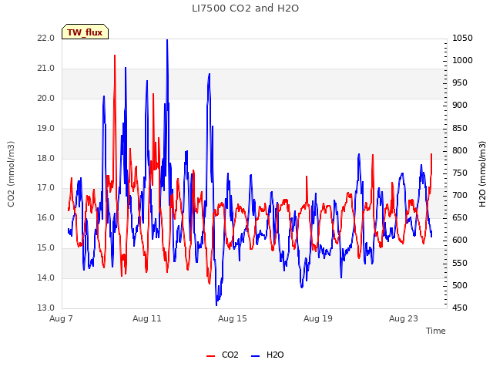This screenshot has height=370, width=493.
Task: Click the 600 right axis value
Action: point(460,240)
